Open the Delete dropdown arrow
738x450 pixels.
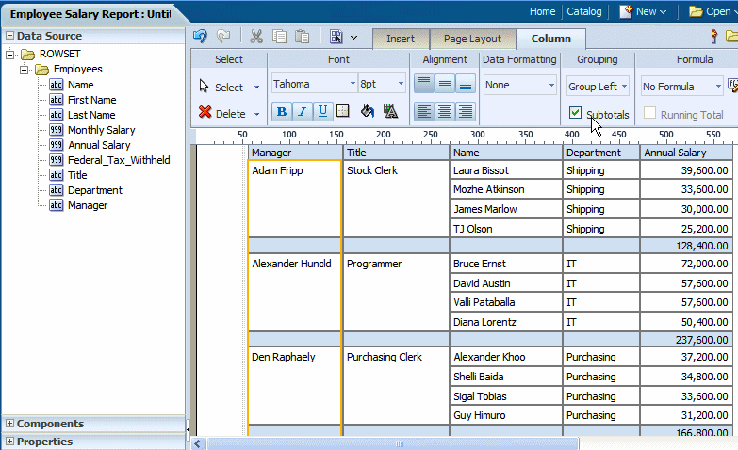[257, 114]
